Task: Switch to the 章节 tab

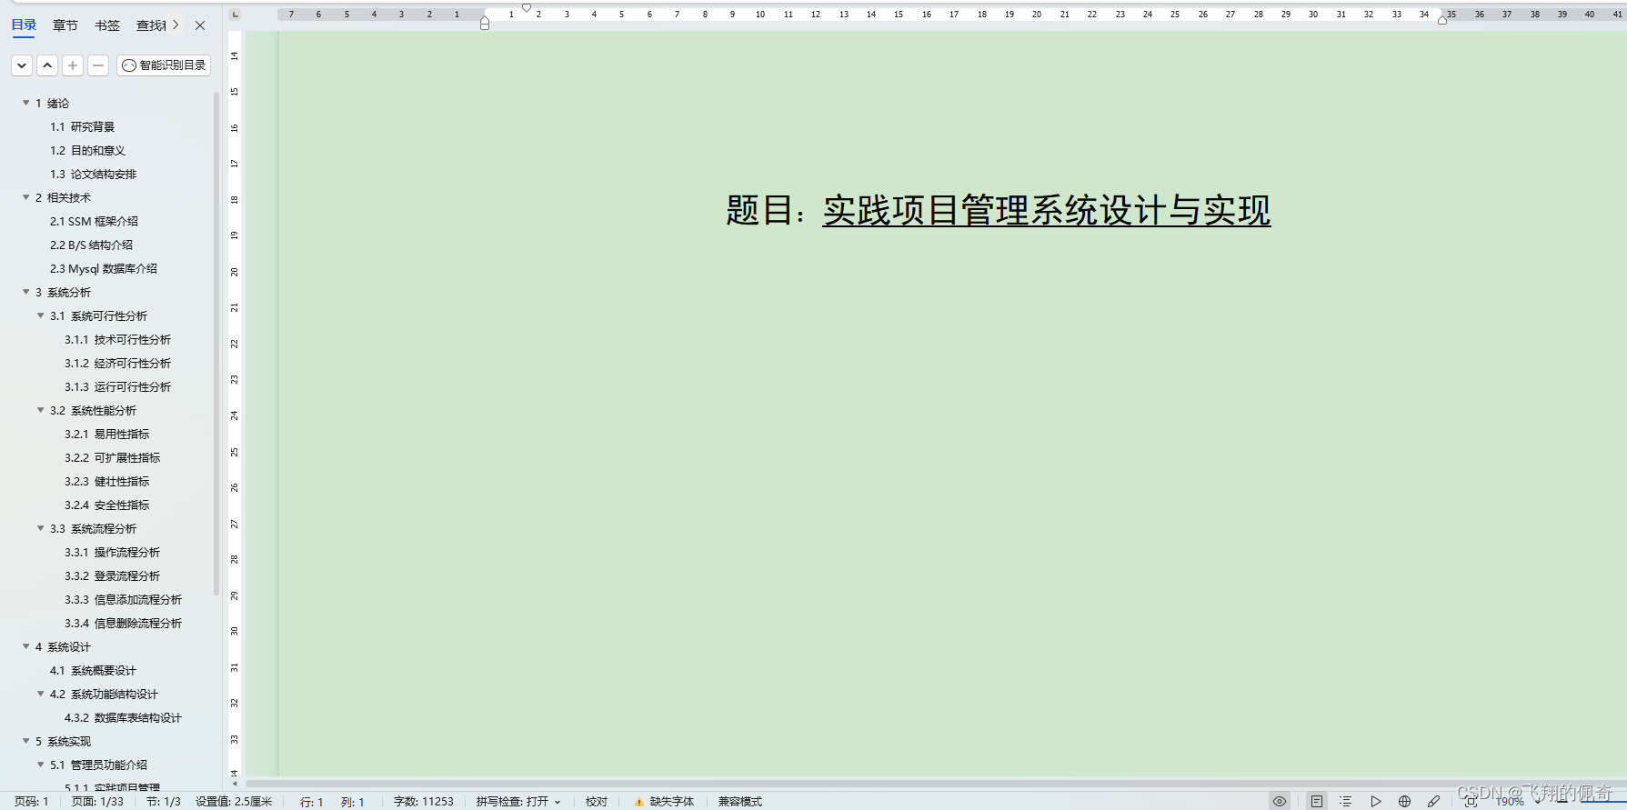Action: [x=65, y=25]
